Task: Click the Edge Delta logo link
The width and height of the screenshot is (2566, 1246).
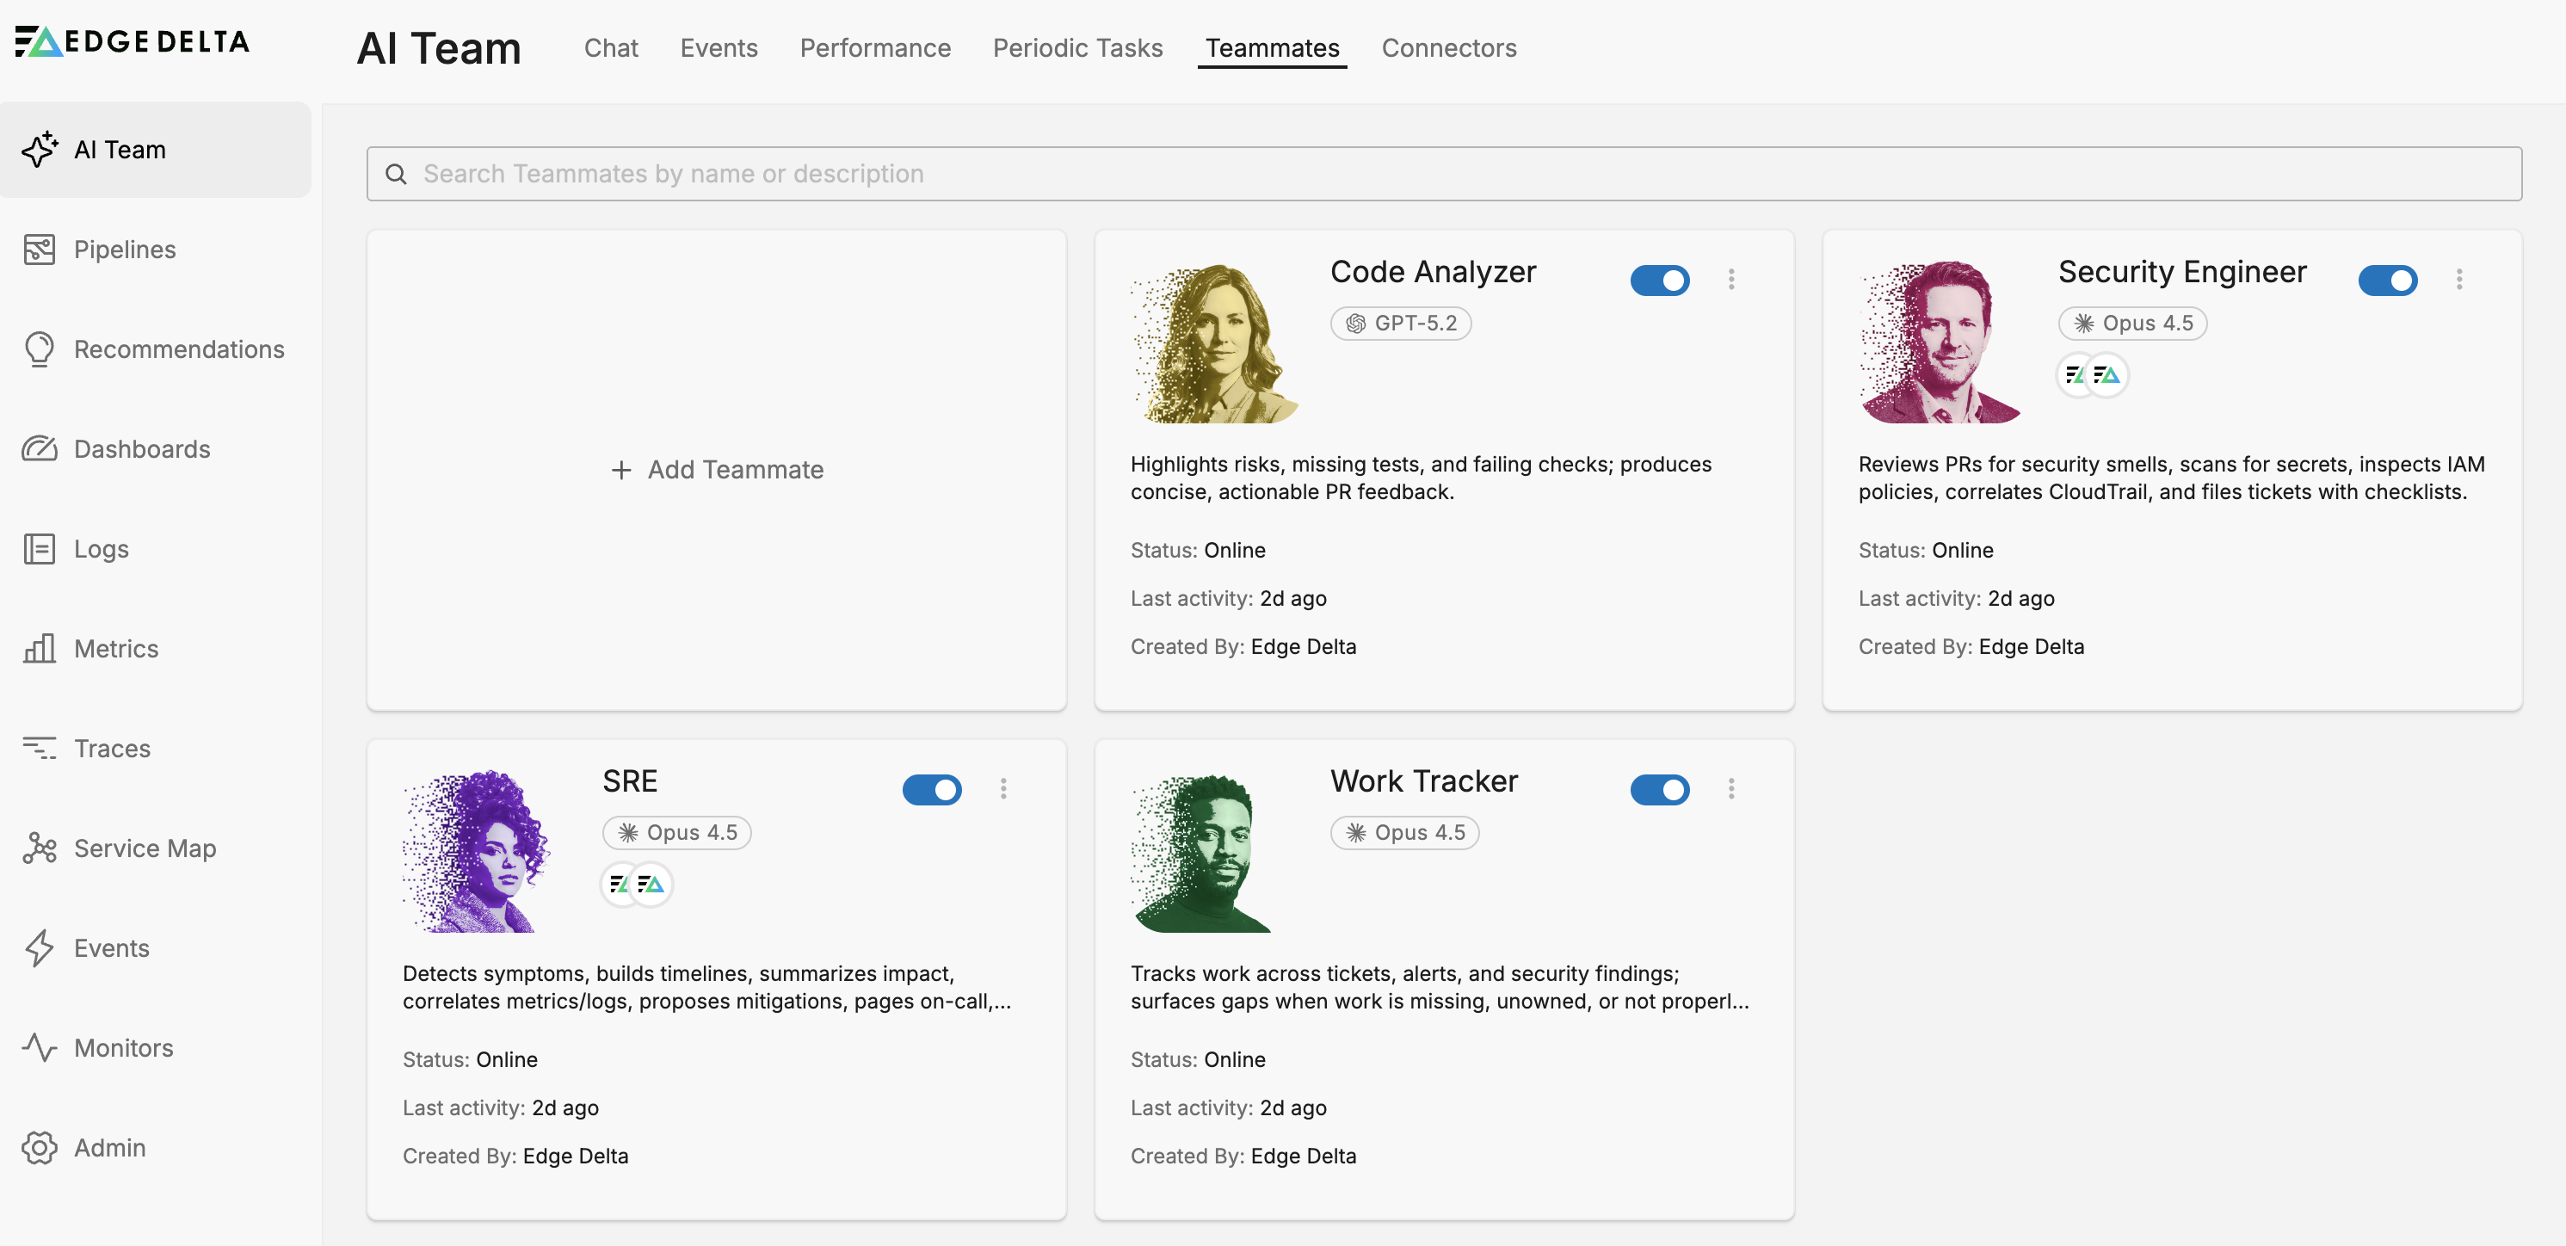Action: (x=133, y=40)
